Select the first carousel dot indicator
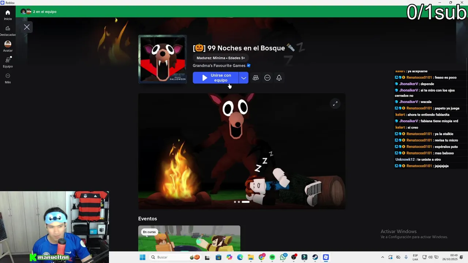 (235, 202)
